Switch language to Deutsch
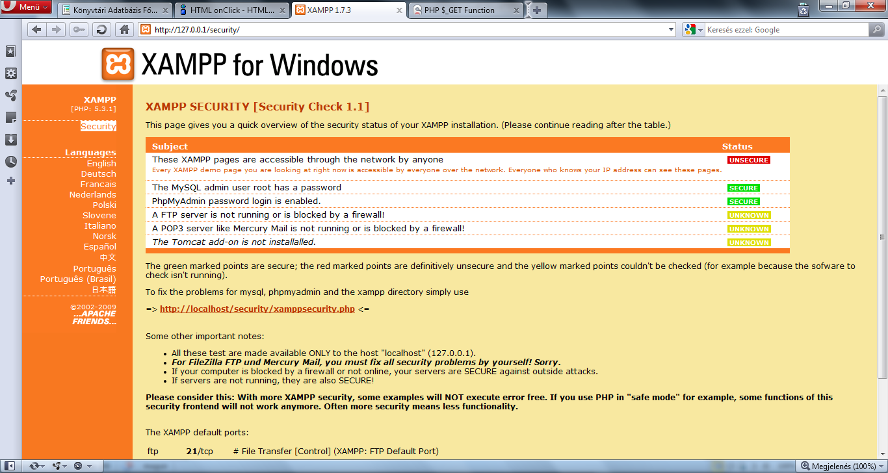The image size is (888, 473). pyautogui.click(x=99, y=173)
